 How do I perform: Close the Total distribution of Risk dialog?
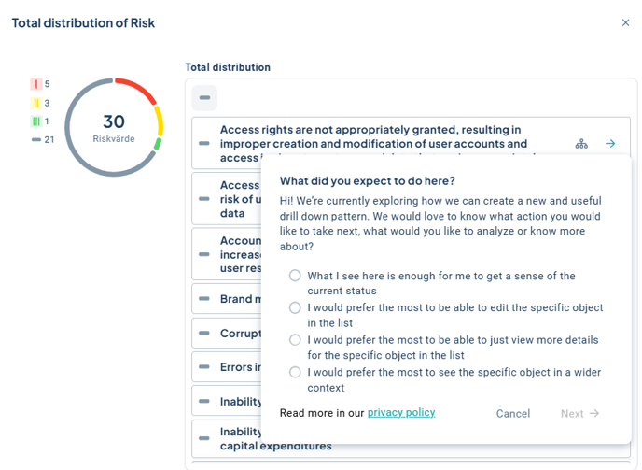pos(625,22)
